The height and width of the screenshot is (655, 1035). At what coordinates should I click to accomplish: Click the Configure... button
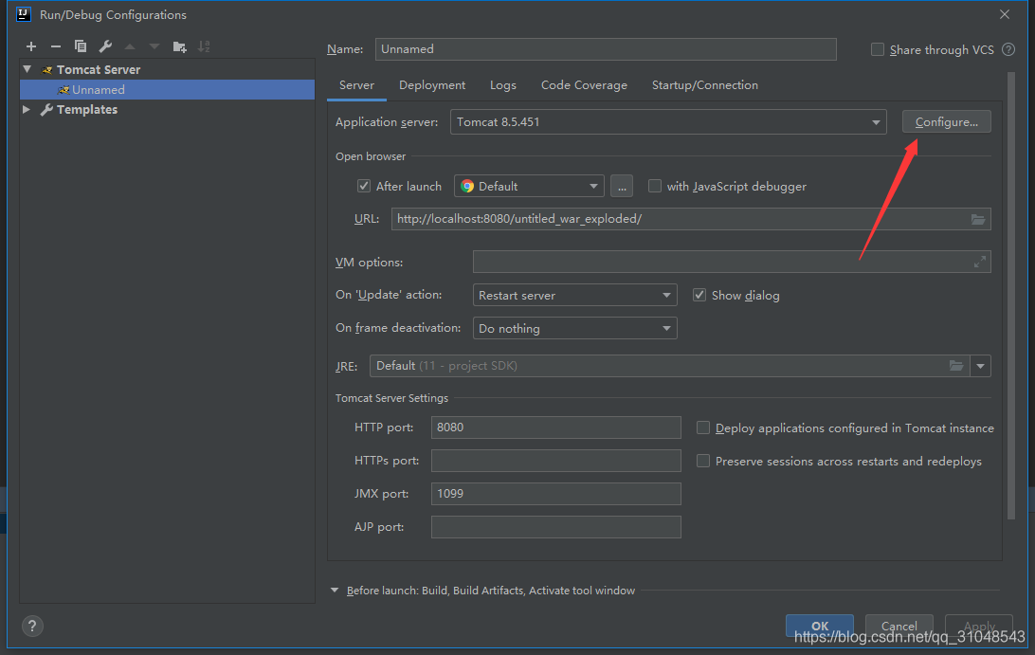tap(947, 122)
